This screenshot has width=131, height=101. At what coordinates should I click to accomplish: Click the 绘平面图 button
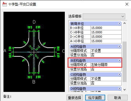click(95, 98)
